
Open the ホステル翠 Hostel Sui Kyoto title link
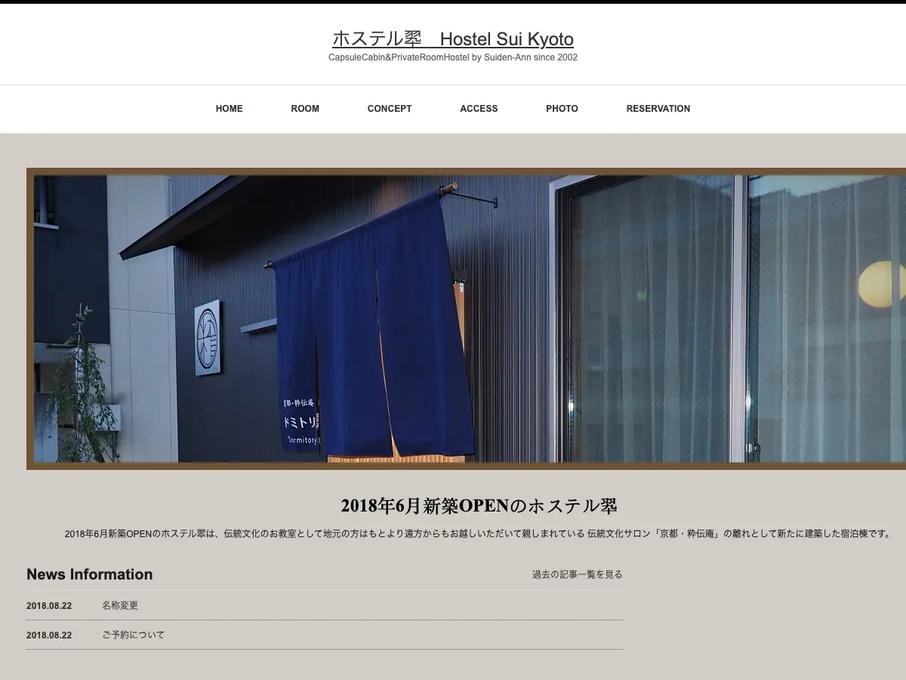coord(453,39)
